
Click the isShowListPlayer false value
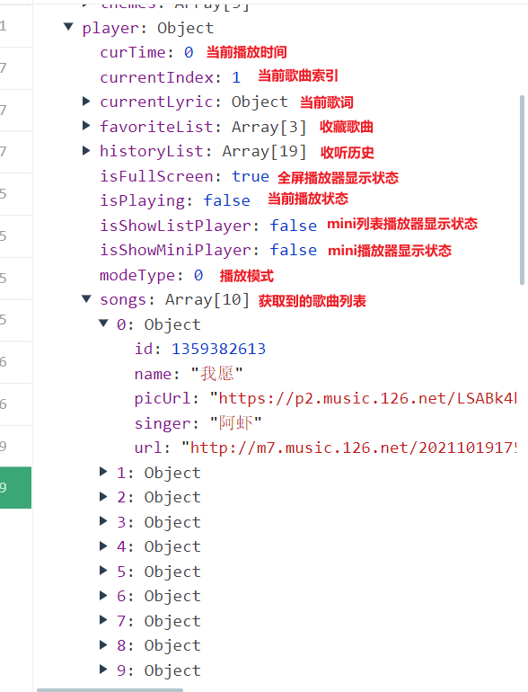(294, 226)
